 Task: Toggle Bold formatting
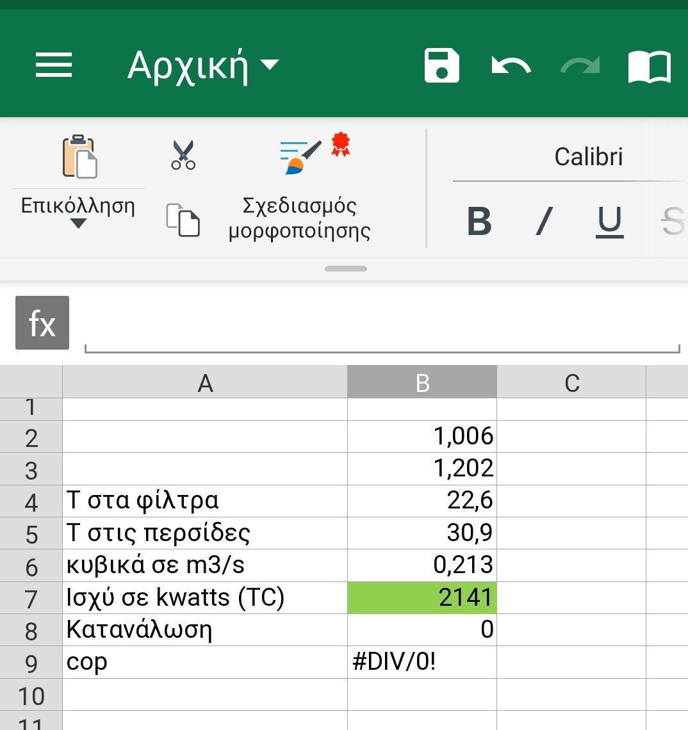(479, 221)
